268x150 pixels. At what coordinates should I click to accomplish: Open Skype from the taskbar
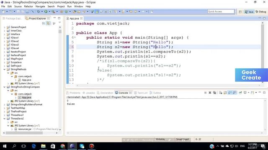tap(82, 146)
